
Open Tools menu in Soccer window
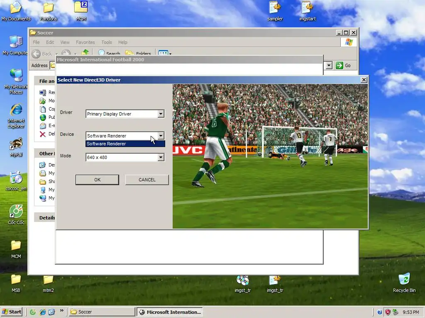click(x=107, y=42)
